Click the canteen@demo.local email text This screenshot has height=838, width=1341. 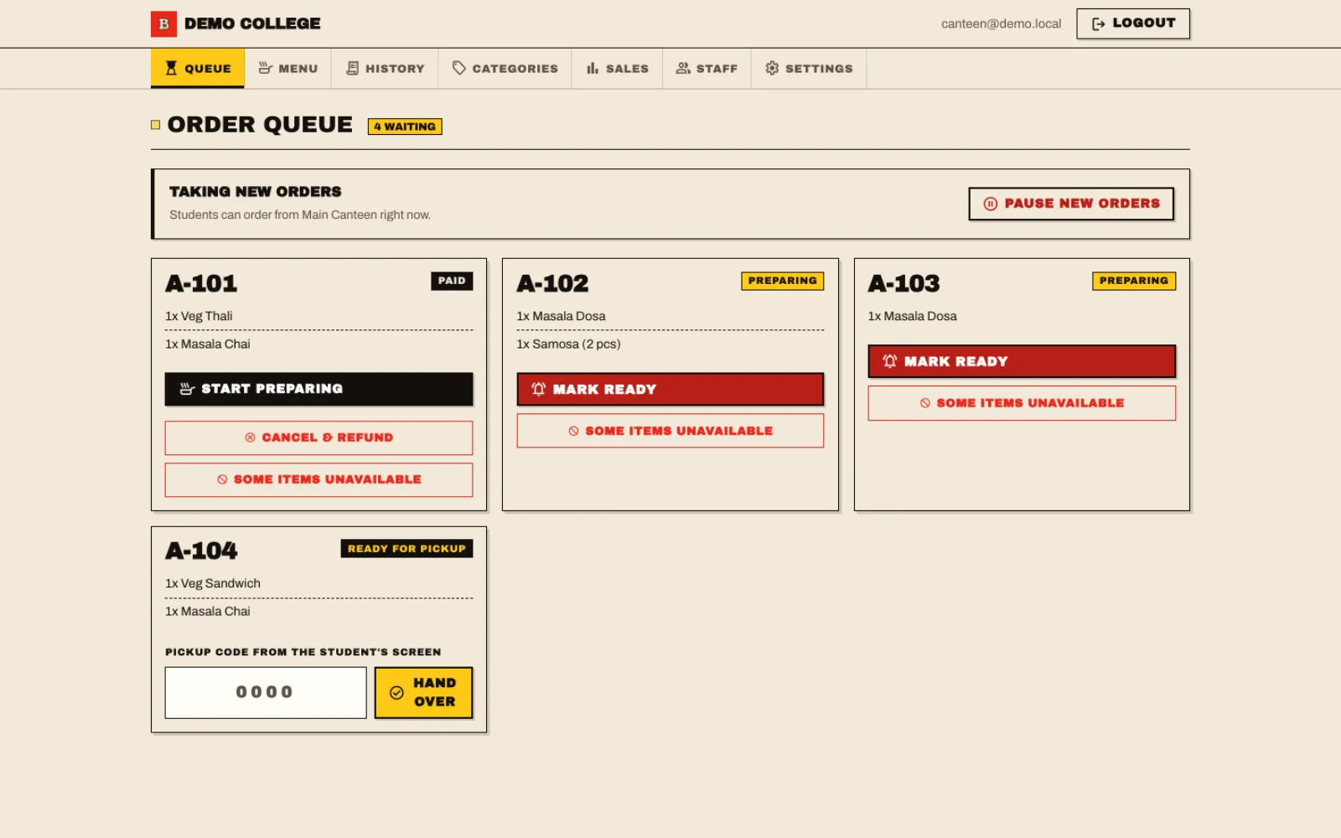point(1001,23)
